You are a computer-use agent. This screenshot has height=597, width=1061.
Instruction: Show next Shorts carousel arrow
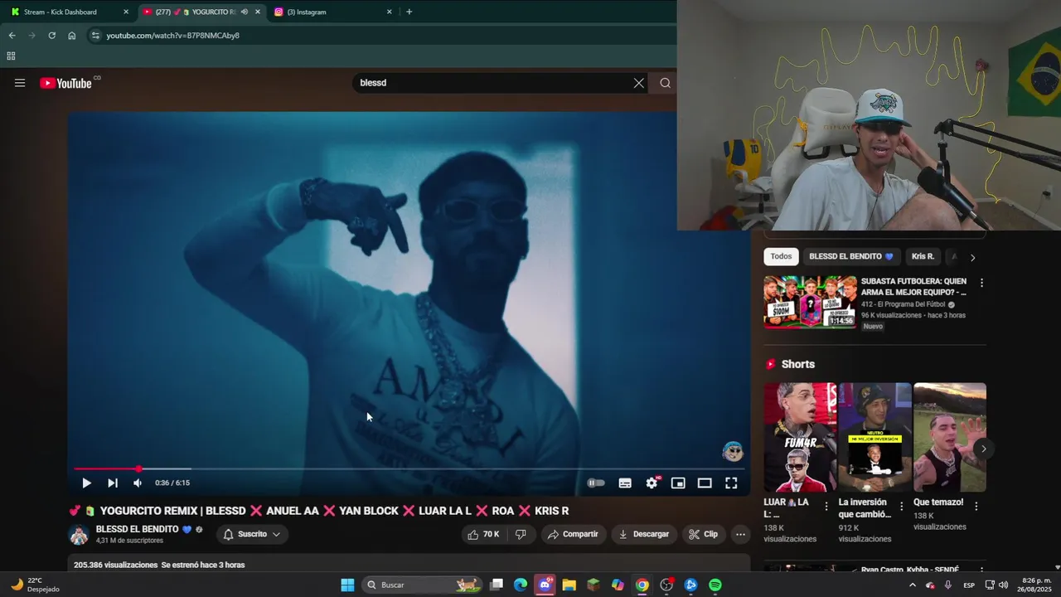(984, 449)
